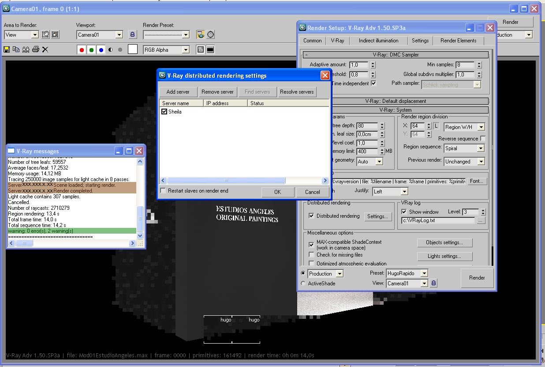Click the Remove server button
The width and height of the screenshot is (545, 367).
217,92
